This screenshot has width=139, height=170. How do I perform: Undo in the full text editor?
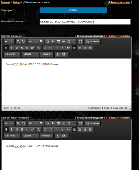6,123
